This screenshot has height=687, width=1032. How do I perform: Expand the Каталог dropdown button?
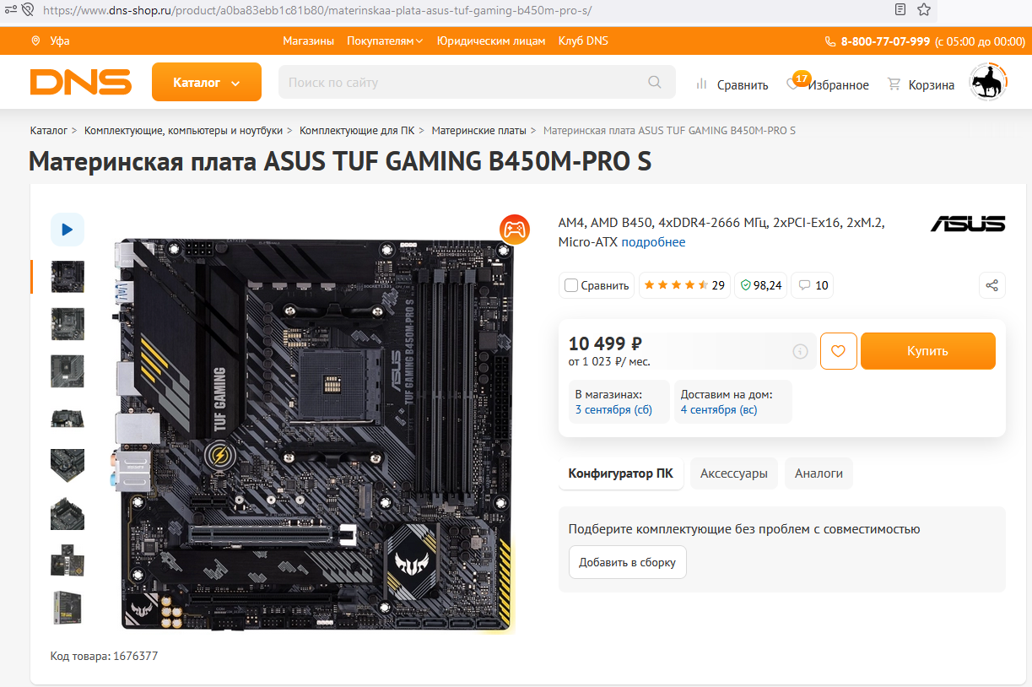[x=207, y=83]
